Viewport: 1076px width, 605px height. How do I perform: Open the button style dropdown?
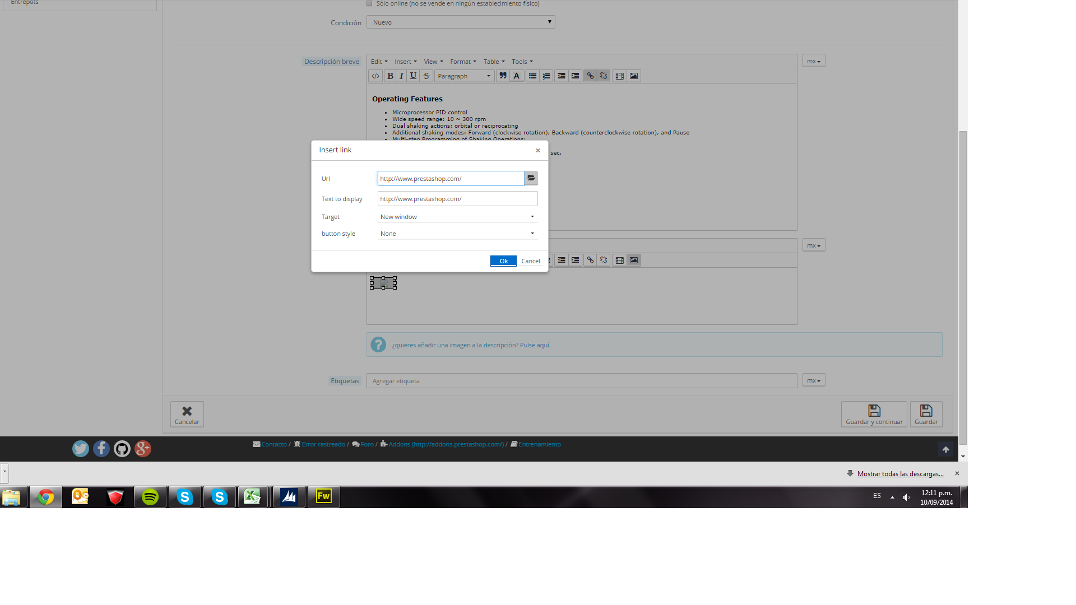[x=457, y=234]
